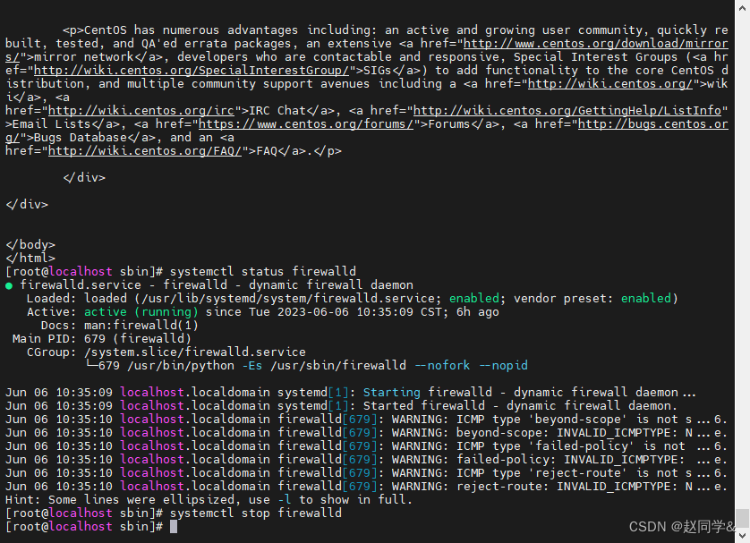Click the '--nofork' option text
The height and width of the screenshot is (543, 750).
click(x=442, y=365)
